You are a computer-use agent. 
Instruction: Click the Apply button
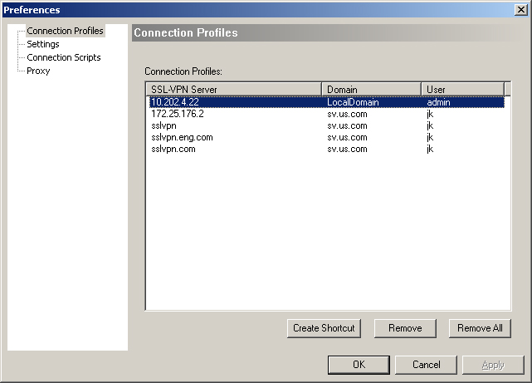(x=493, y=365)
